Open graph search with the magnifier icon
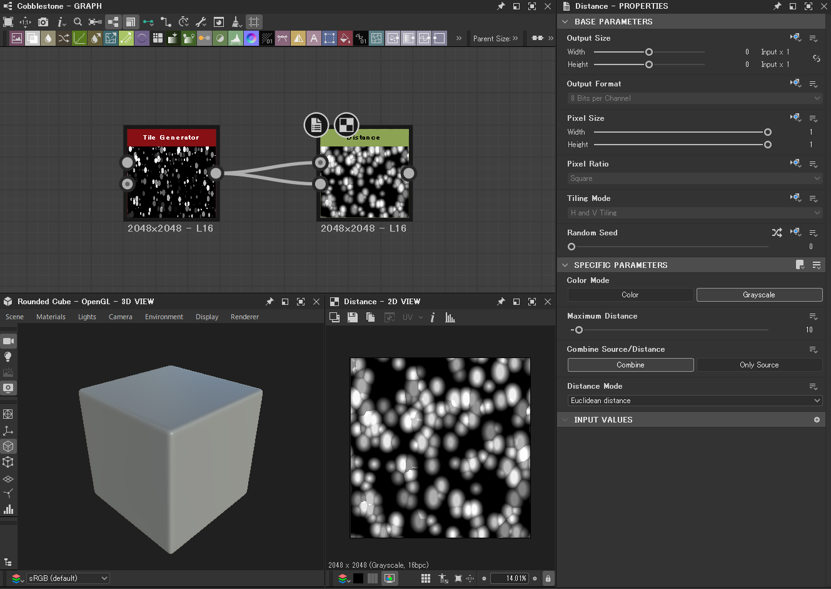This screenshot has width=831, height=589. click(78, 21)
